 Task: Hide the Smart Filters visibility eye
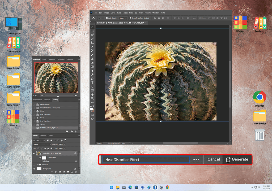pos(40,158)
